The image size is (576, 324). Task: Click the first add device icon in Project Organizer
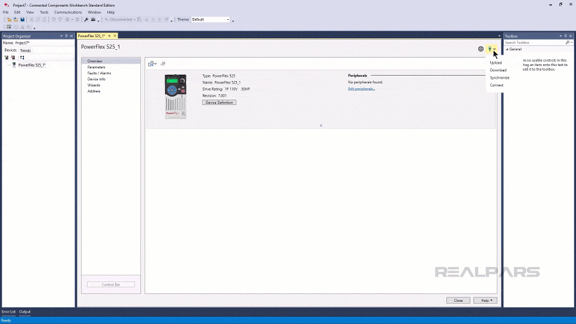click(6, 58)
